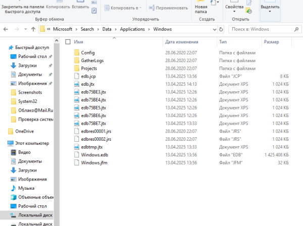Expand Копировать в dropdown
This screenshot has width=303, height=226.
140,8
